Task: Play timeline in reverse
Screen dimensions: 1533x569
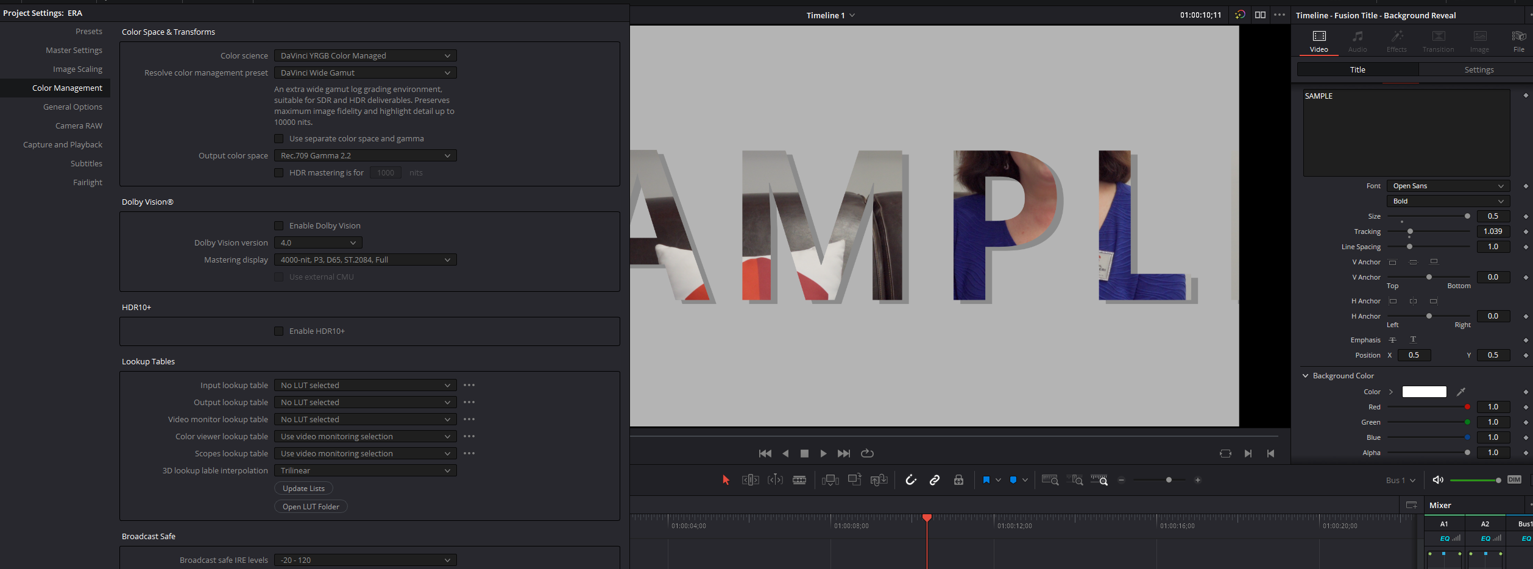Action: point(785,453)
